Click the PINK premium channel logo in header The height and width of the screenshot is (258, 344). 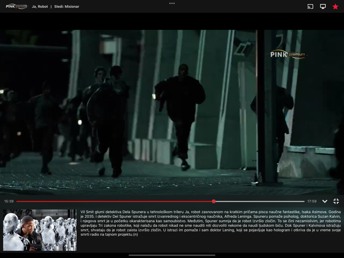click(16, 6)
